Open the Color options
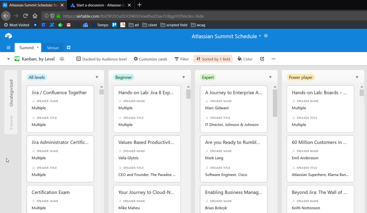The width and height of the screenshot is (367, 213). click(245, 59)
